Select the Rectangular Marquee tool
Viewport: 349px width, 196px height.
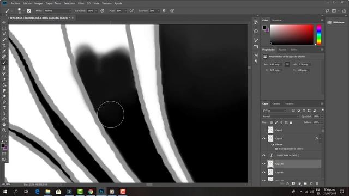coord(4,28)
